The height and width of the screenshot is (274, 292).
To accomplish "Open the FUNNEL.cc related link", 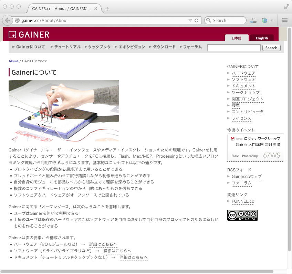I will pos(243,201).
